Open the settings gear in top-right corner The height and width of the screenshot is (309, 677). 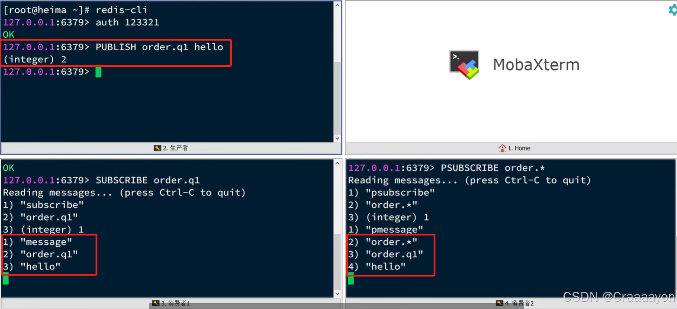[x=672, y=10]
